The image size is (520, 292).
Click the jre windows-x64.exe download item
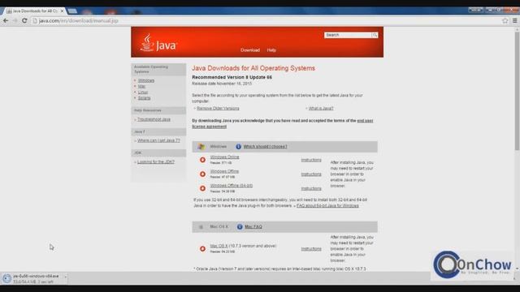33,278
